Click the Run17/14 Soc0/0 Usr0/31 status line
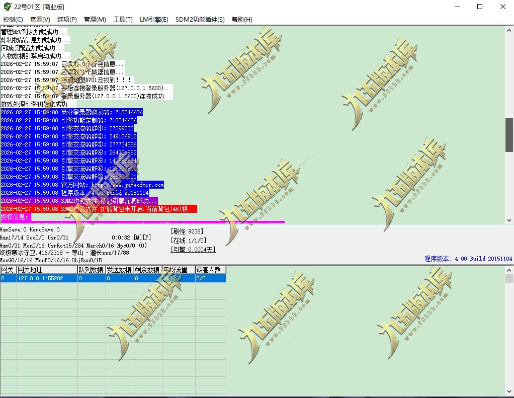Image resolution: width=514 pixels, height=398 pixels. point(34,237)
